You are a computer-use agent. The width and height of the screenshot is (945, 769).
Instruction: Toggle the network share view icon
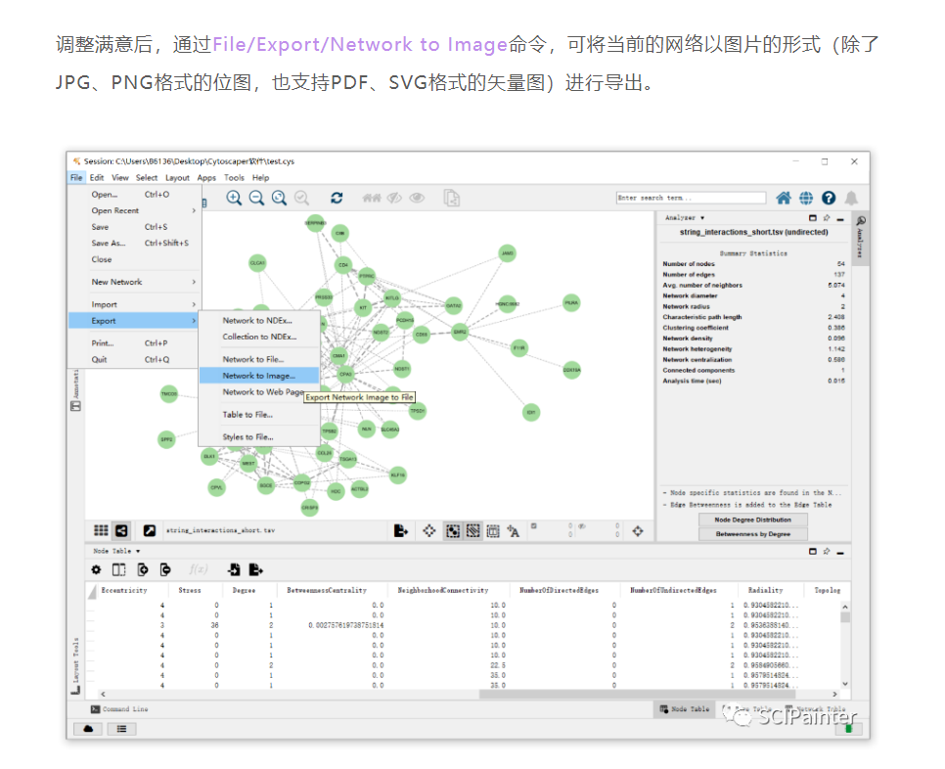click(121, 530)
